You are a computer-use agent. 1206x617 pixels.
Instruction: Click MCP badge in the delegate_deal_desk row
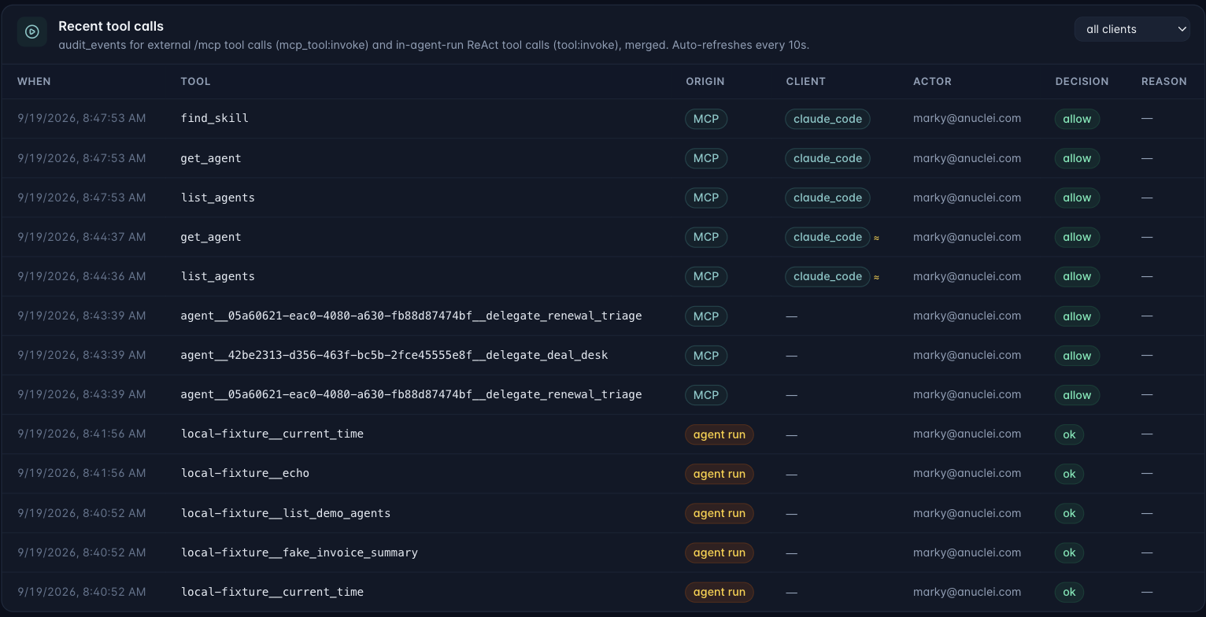[706, 355]
